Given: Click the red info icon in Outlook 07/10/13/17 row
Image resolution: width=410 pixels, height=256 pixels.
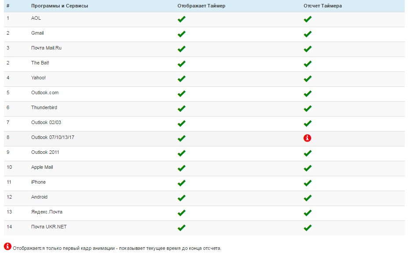Looking at the screenshot, I should coord(307,138).
